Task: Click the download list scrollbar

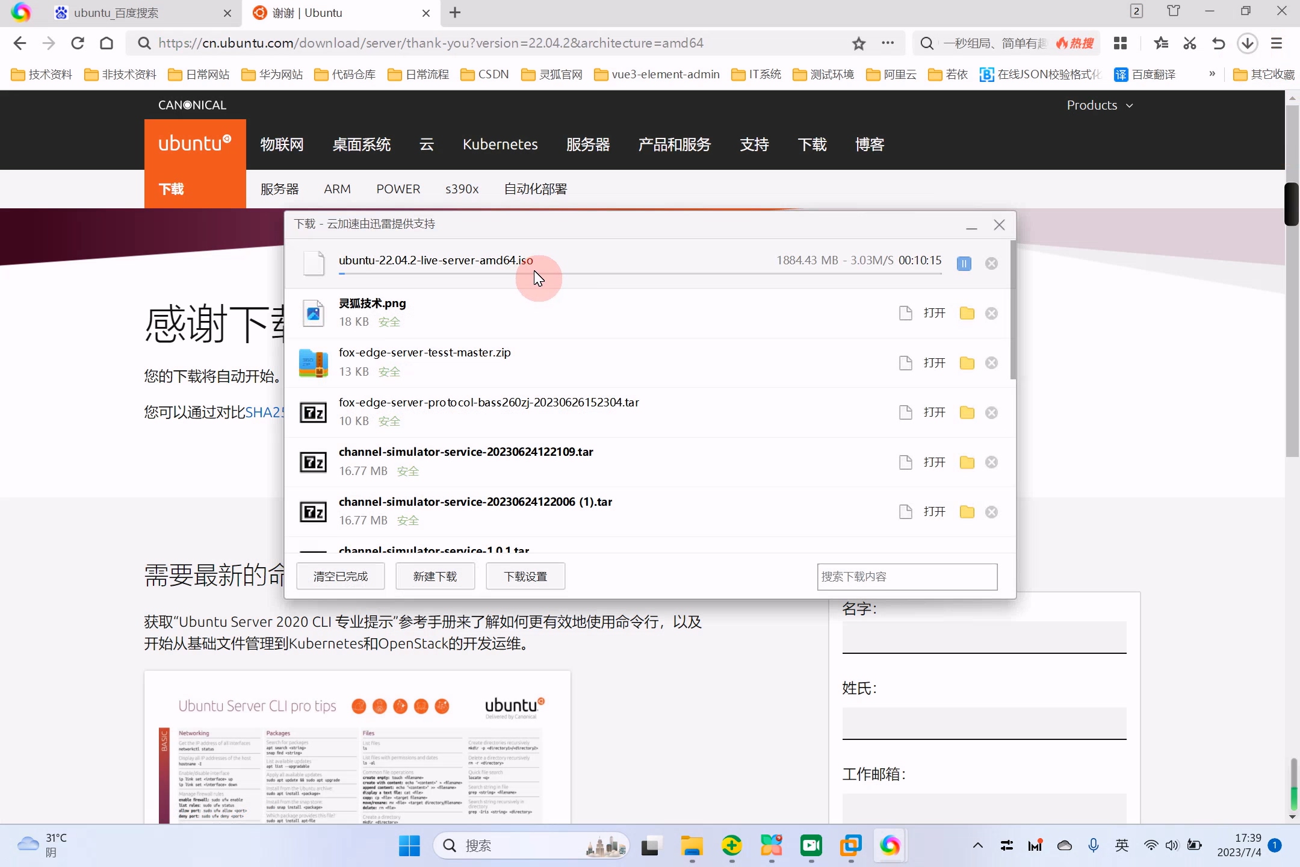Action: coord(1013,310)
